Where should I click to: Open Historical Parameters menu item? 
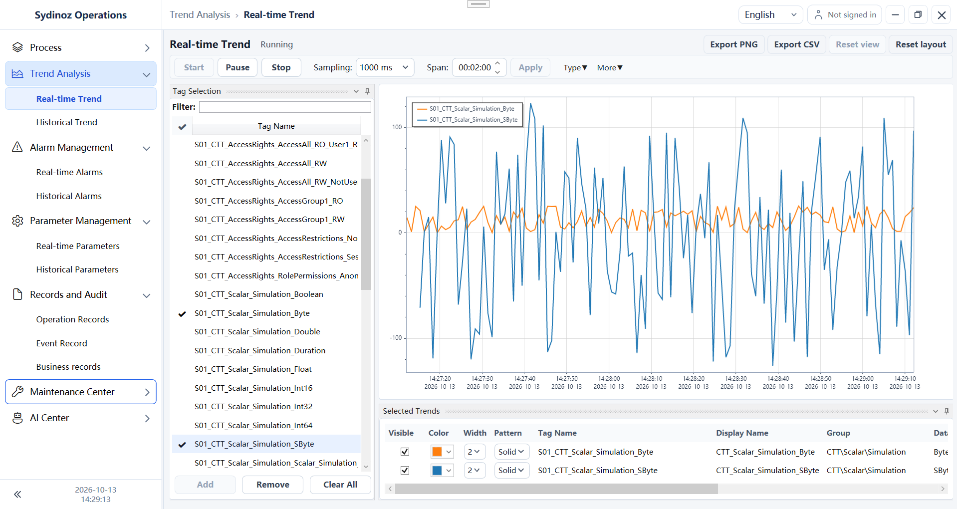(x=77, y=269)
